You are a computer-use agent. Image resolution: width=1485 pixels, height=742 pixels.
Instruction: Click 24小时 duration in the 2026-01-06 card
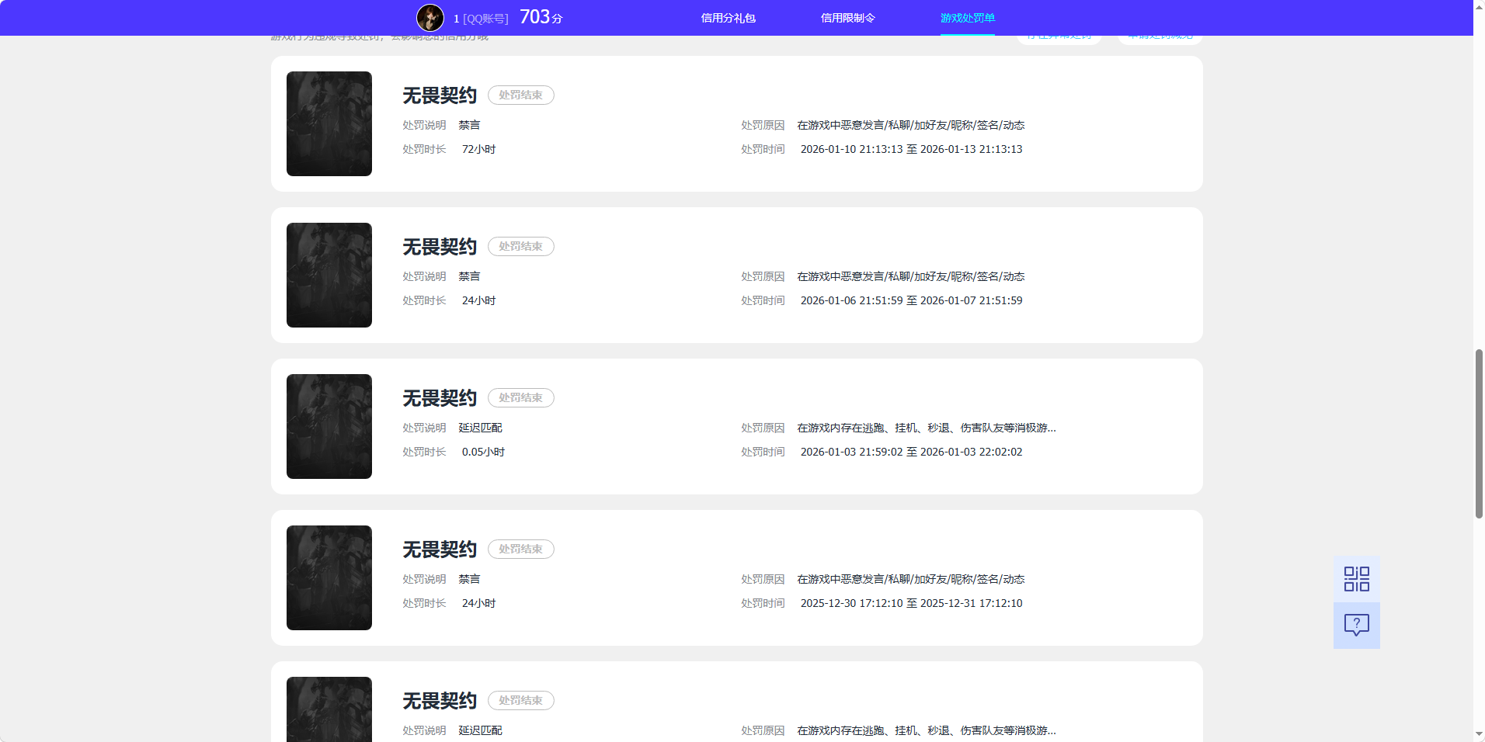(x=479, y=300)
